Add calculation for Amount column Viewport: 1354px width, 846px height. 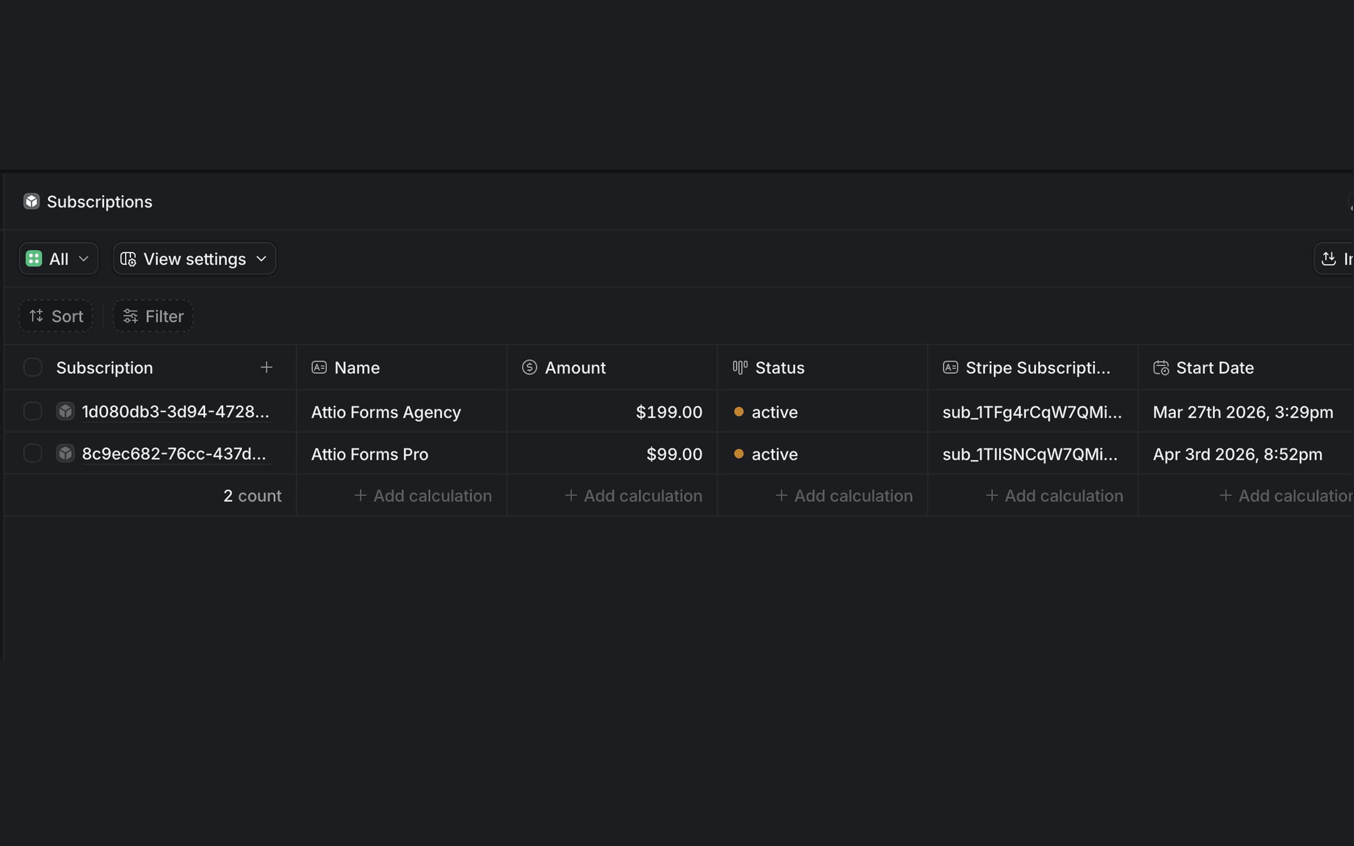[633, 495]
